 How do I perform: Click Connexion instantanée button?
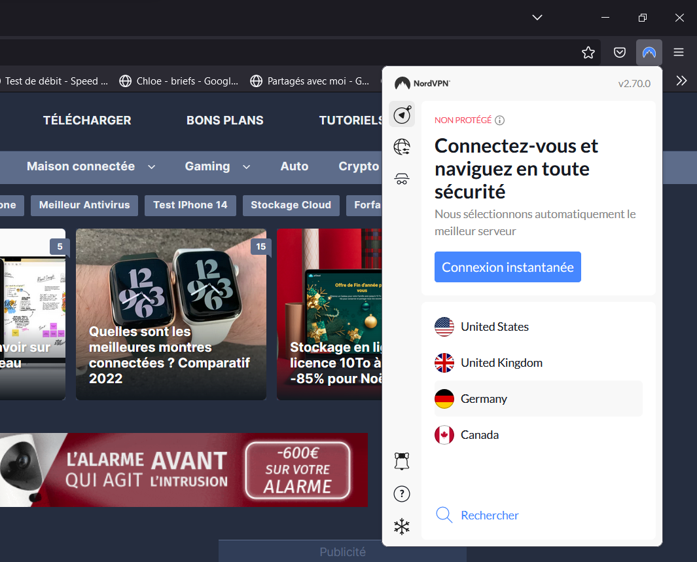(508, 267)
